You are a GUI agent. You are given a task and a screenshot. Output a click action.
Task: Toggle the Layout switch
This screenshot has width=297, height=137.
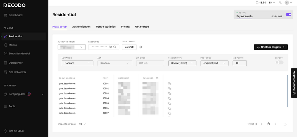tap(279, 62)
